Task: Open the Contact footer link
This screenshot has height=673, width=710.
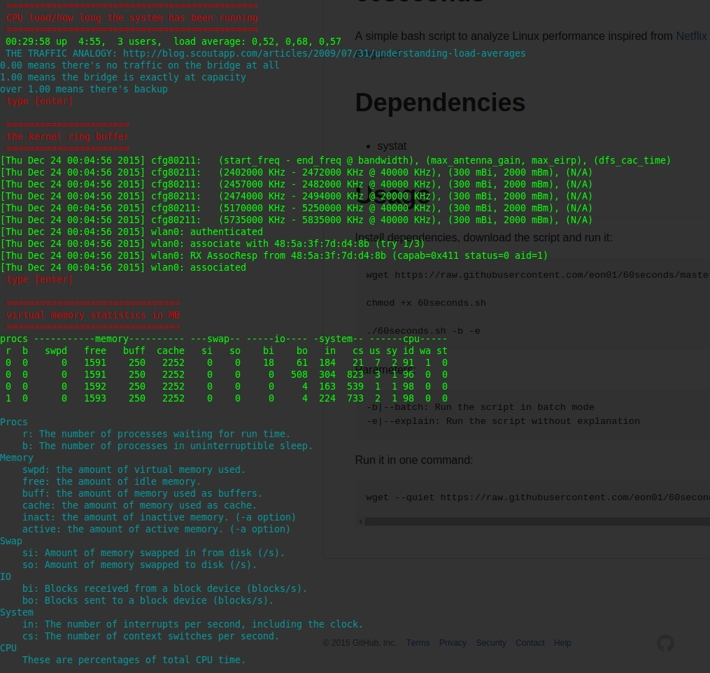Action: 530,643
